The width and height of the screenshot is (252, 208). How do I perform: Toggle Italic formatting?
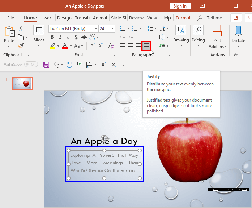click(60, 37)
